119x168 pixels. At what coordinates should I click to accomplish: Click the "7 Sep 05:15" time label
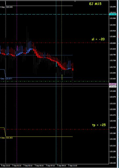pos(39,166)
